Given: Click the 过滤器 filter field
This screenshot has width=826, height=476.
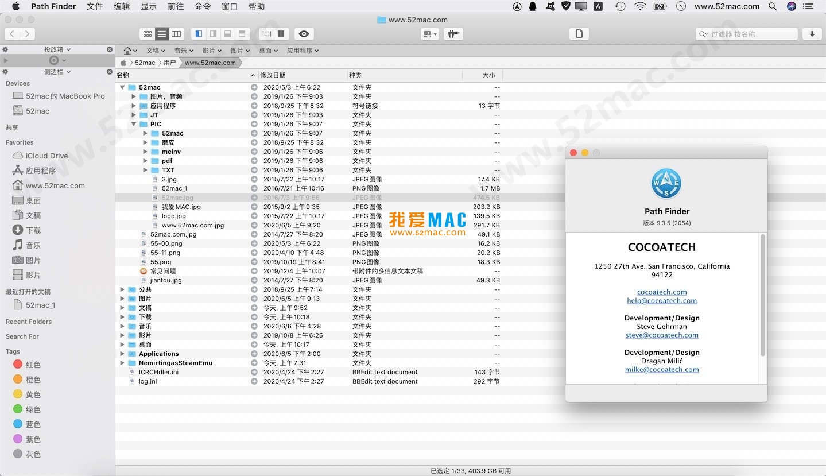Looking at the screenshot, I should (x=746, y=34).
